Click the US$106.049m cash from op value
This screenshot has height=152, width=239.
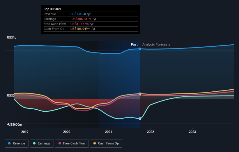(x=80, y=29)
